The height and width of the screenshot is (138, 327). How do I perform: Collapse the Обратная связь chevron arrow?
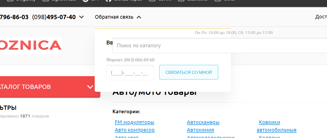click(x=139, y=17)
